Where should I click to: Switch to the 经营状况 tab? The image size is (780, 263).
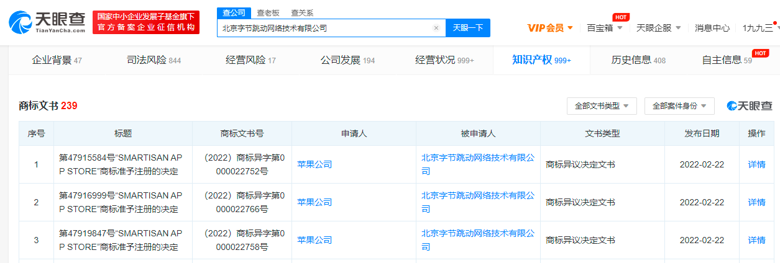[x=444, y=60]
